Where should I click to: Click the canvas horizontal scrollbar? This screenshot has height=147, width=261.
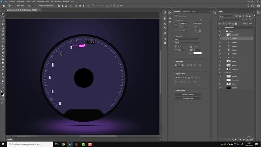(x=98, y=136)
